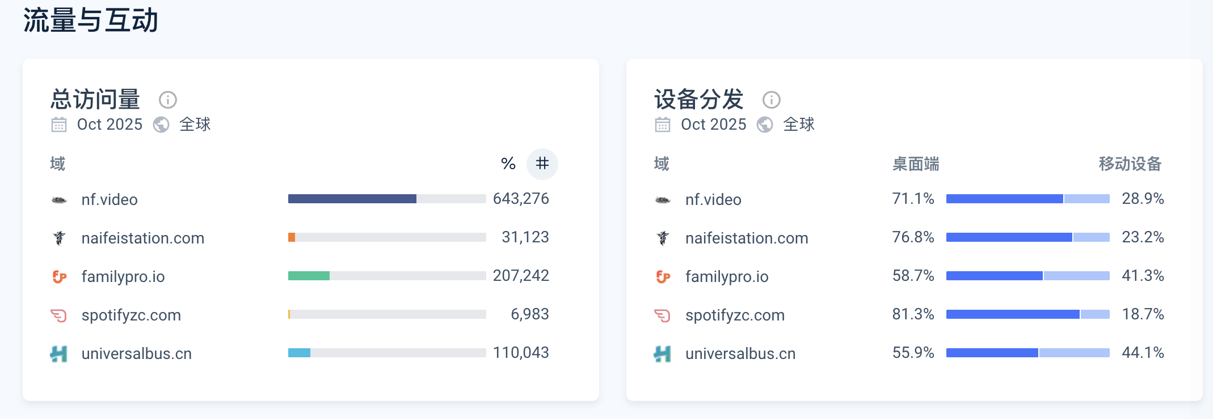Viewport: 1213px width, 419px height.
Task: Click the 81.3% desktop value
Action: click(x=913, y=314)
